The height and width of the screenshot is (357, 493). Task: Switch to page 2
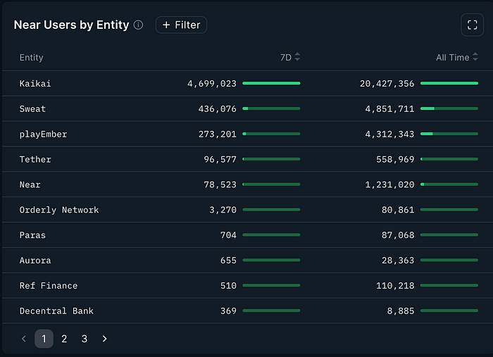[64, 339]
